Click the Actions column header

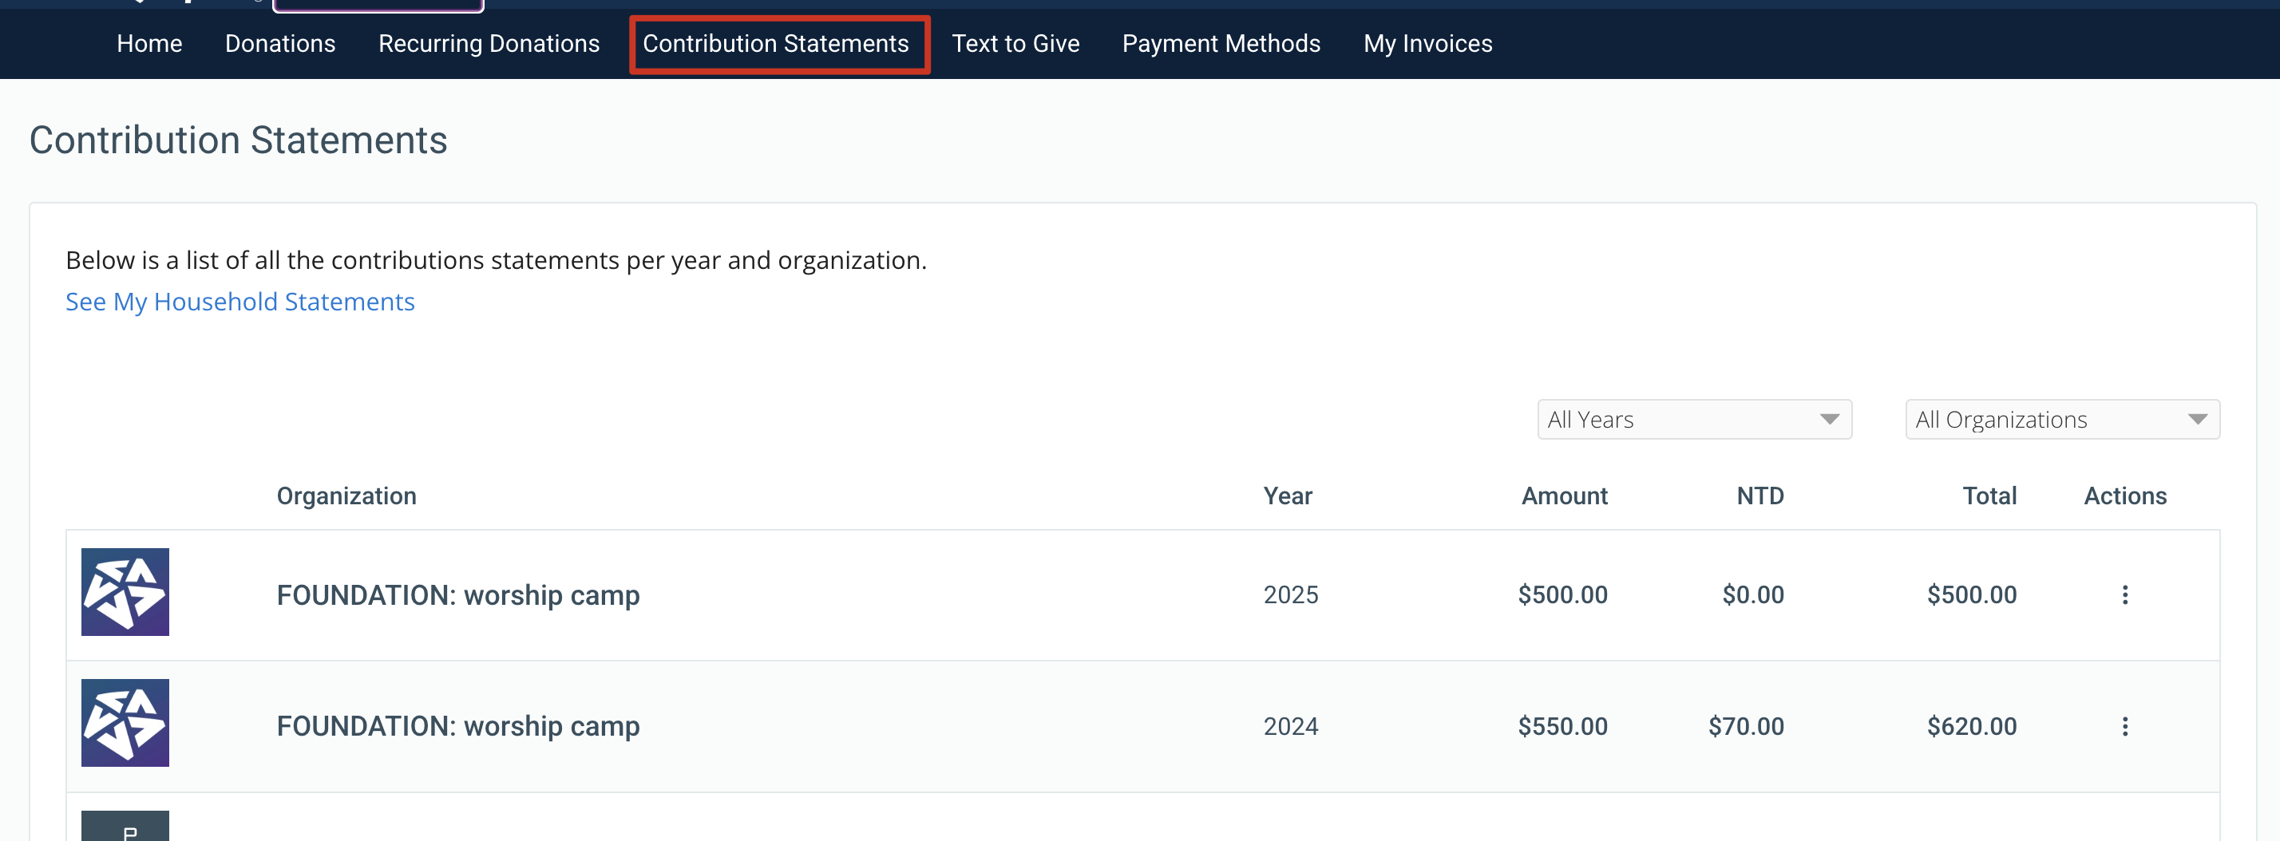[2124, 496]
